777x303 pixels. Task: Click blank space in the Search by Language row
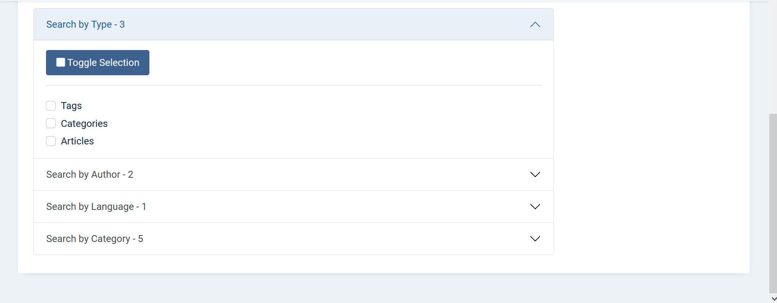pos(326,207)
